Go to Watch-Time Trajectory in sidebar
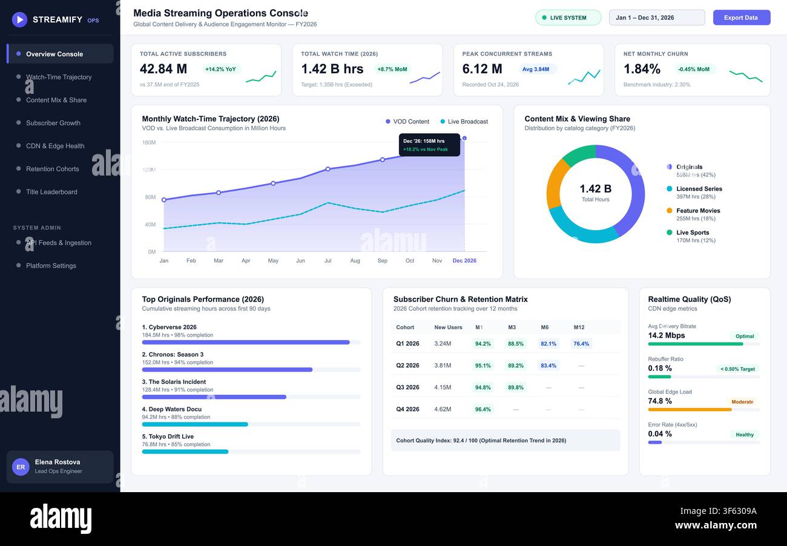Image resolution: width=787 pixels, height=546 pixels. [x=60, y=77]
